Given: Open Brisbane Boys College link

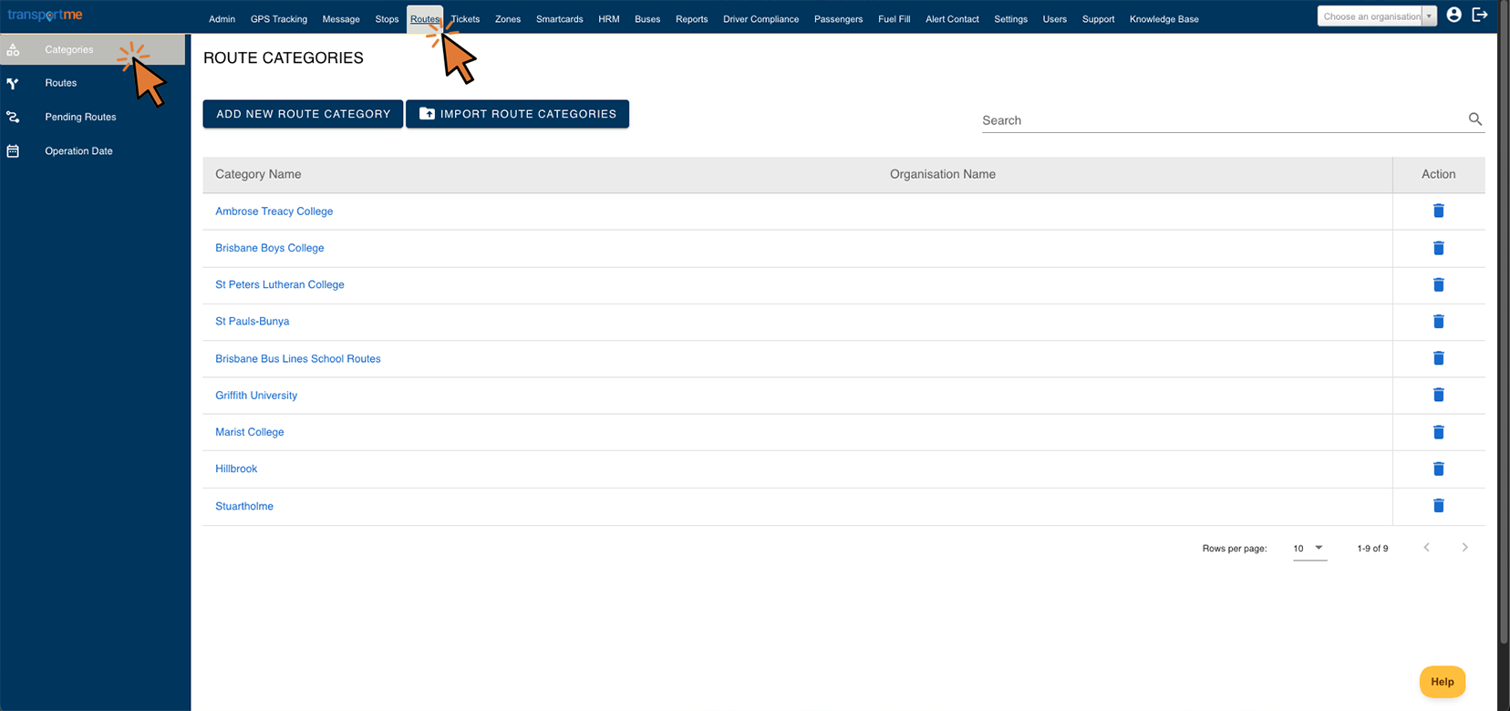Looking at the screenshot, I should click(270, 248).
